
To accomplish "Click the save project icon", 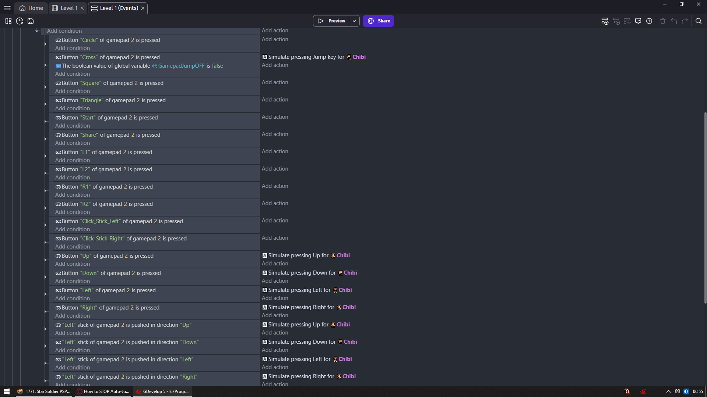I will point(31,21).
